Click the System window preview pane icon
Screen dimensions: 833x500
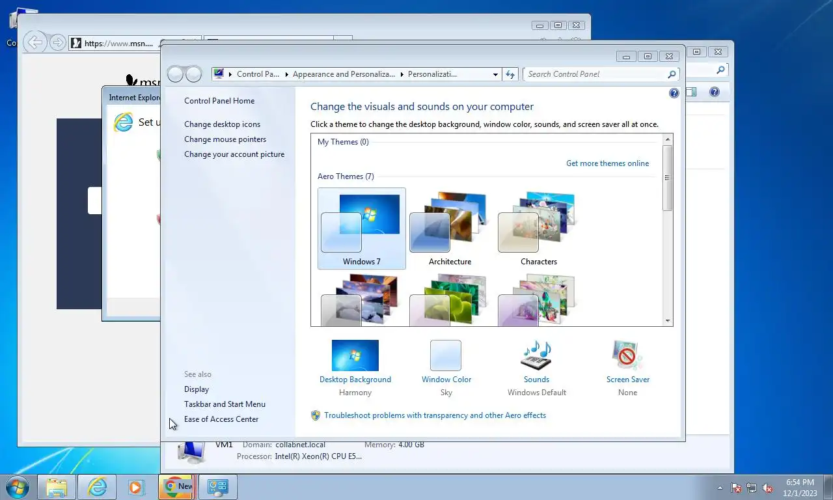[691, 92]
